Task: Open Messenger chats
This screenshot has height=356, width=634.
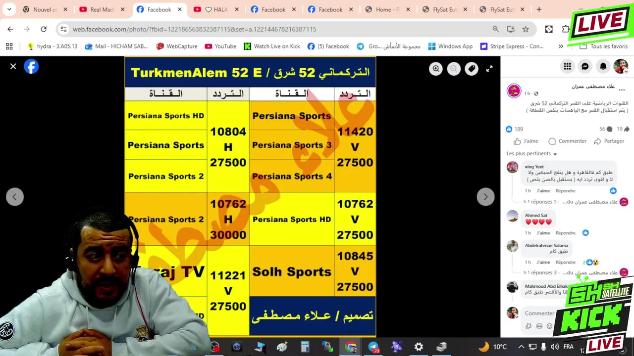Action: [585, 66]
